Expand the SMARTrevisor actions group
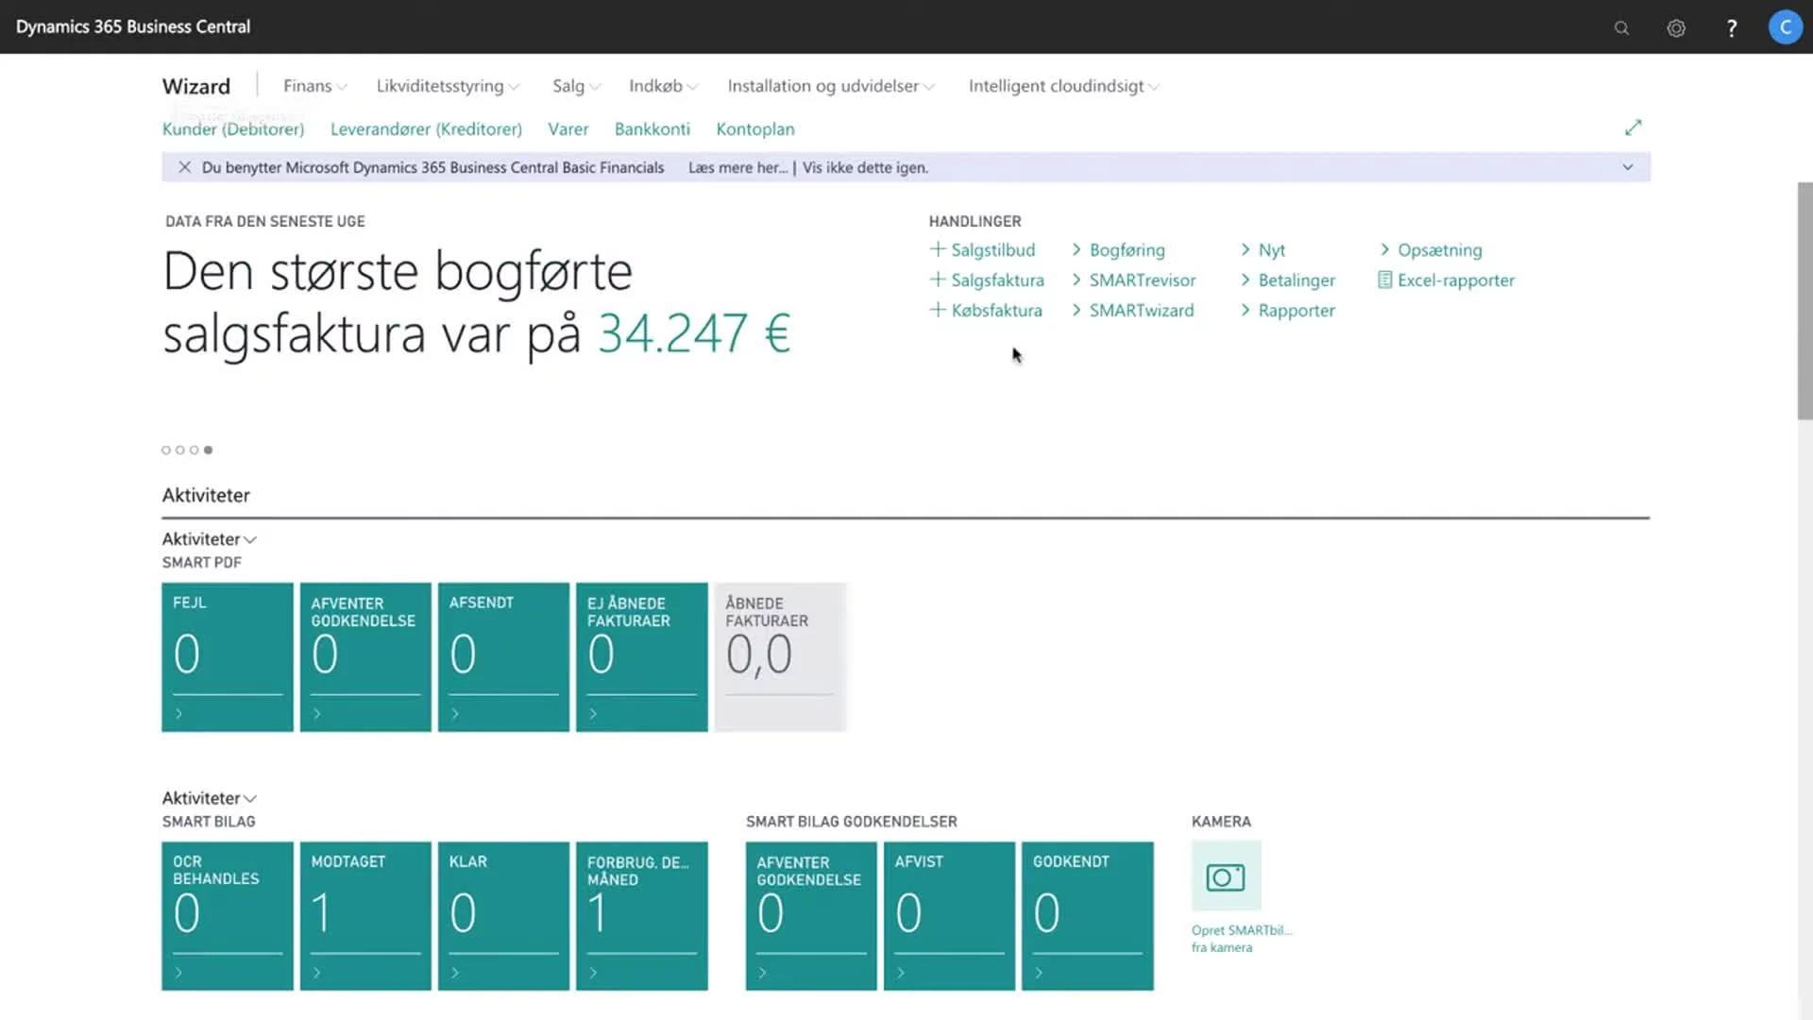The image size is (1813, 1020). (1134, 280)
